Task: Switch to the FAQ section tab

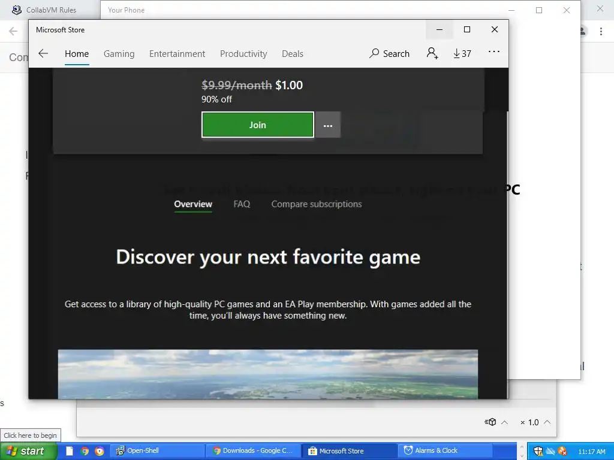Action: tap(242, 204)
